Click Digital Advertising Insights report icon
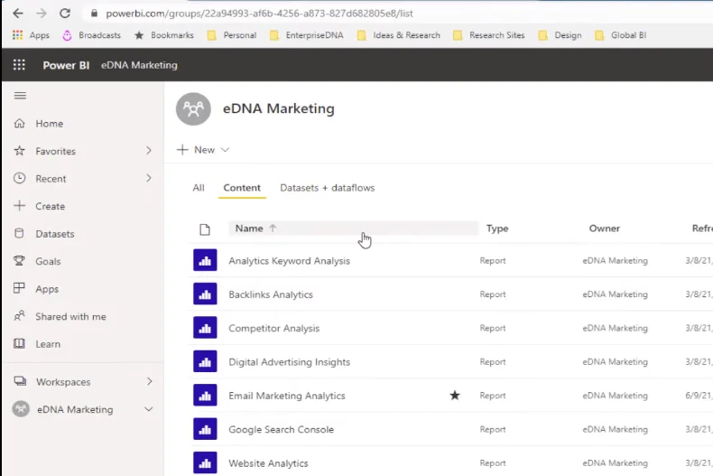The image size is (713, 476). coord(205,361)
